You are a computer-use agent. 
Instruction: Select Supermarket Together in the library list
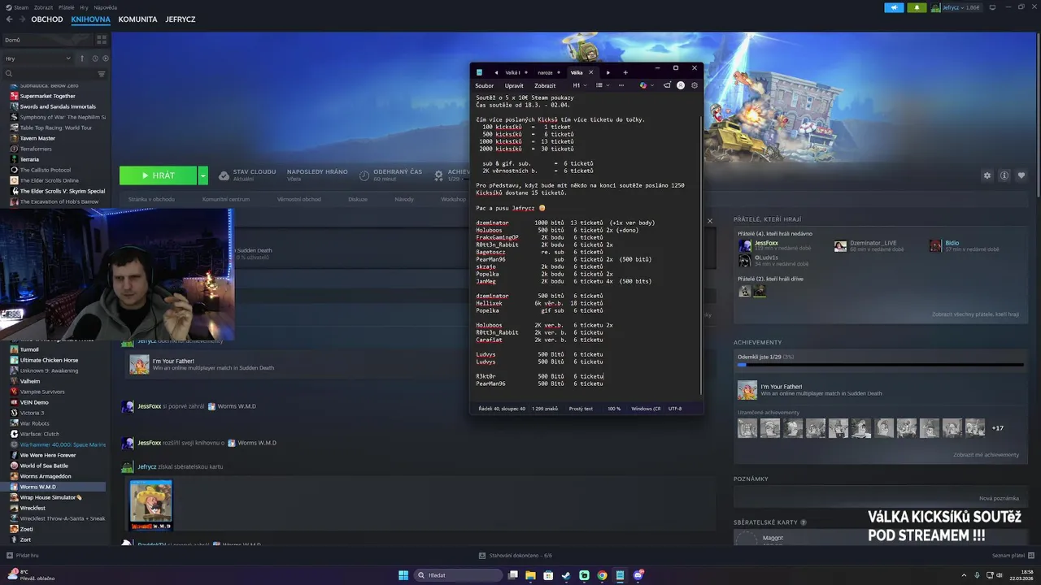[x=47, y=96]
